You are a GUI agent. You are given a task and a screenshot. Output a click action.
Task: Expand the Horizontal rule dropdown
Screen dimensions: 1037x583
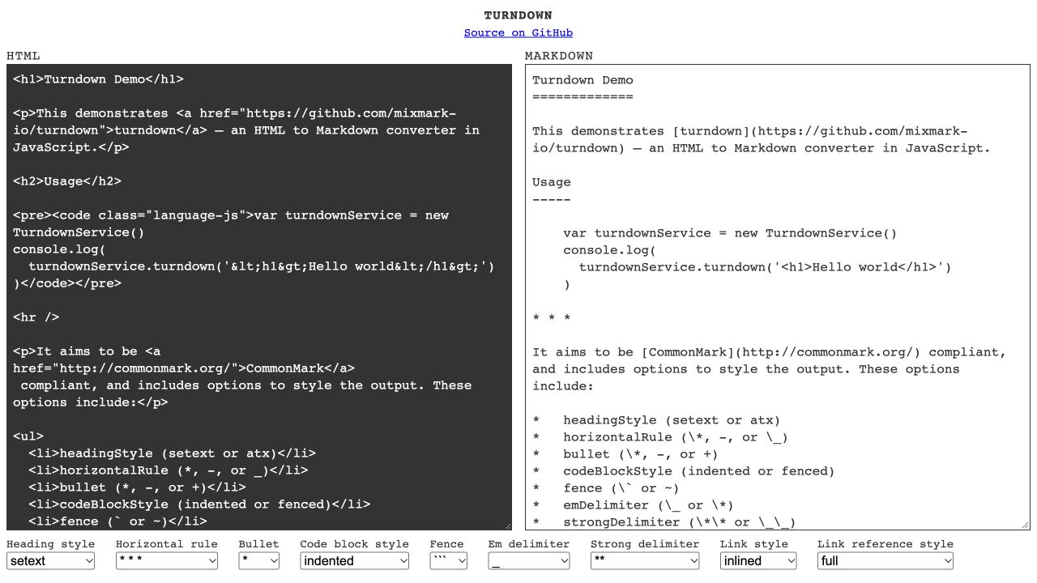click(167, 560)
